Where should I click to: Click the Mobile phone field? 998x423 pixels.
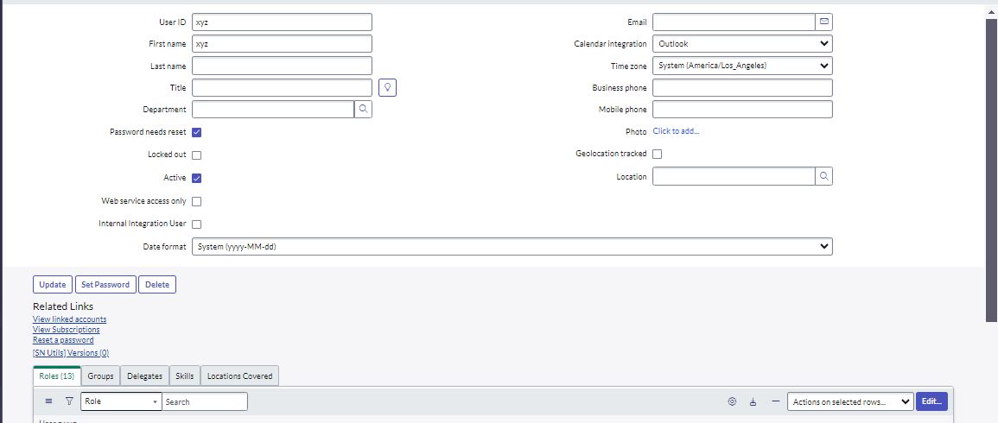[x=743, y=110]
